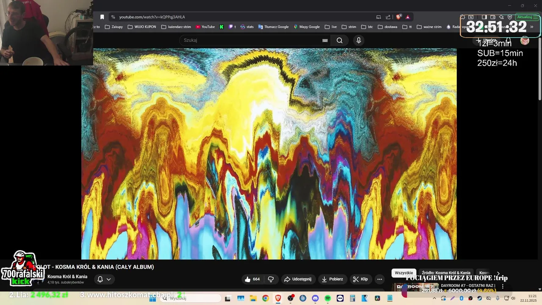Open the Windows Start button

pyautogui.click(x=153, y=298)
